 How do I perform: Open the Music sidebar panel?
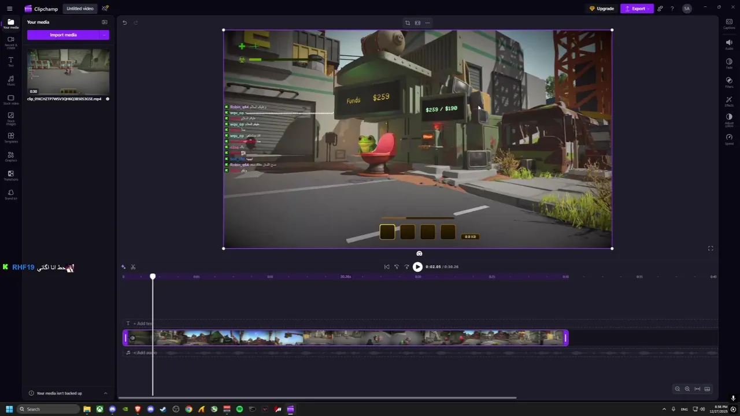point(10,80)
